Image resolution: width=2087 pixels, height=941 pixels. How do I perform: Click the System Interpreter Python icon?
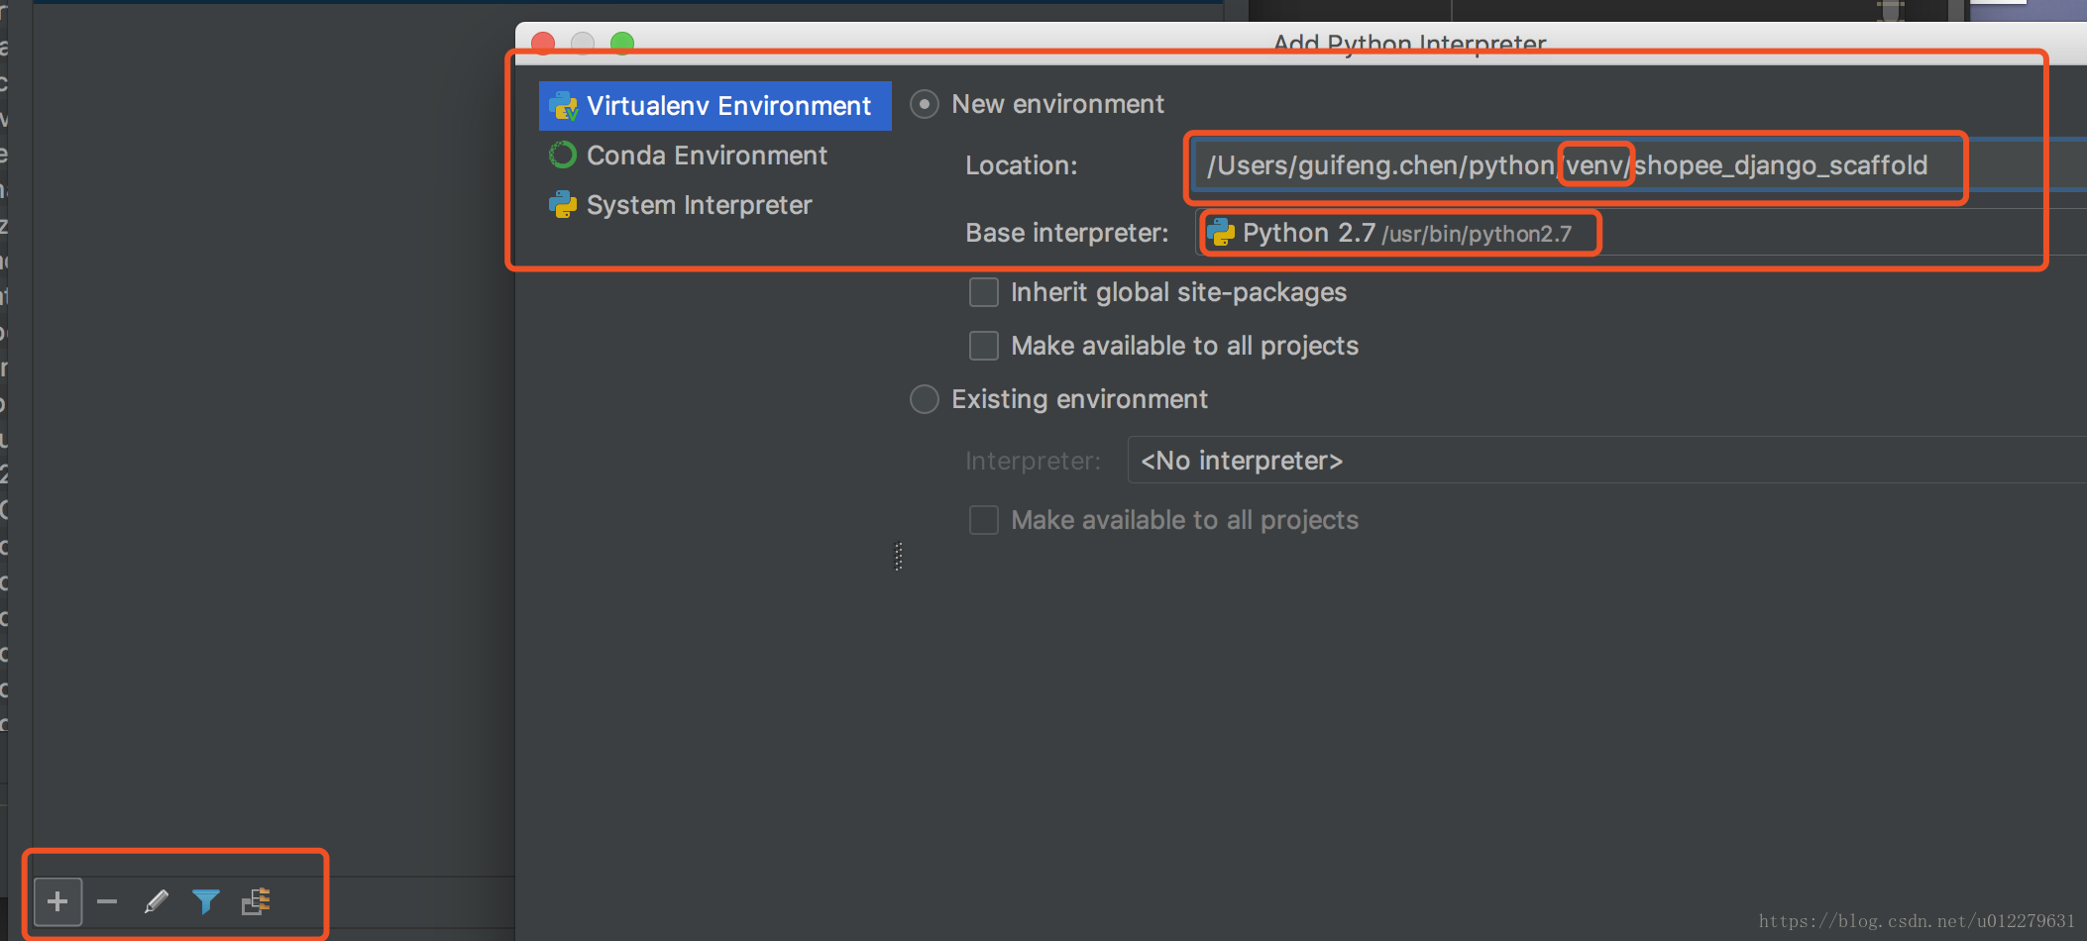[x=563, y=205]
